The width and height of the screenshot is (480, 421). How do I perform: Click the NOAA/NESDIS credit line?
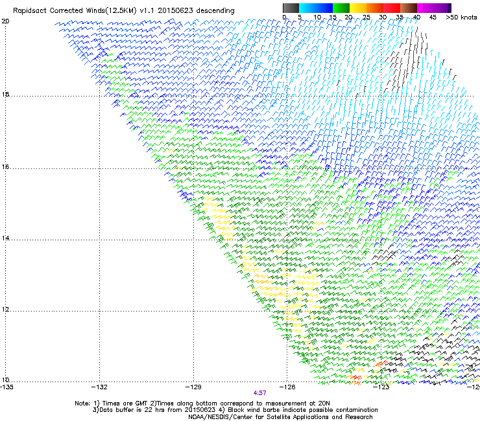click(280, 417)
